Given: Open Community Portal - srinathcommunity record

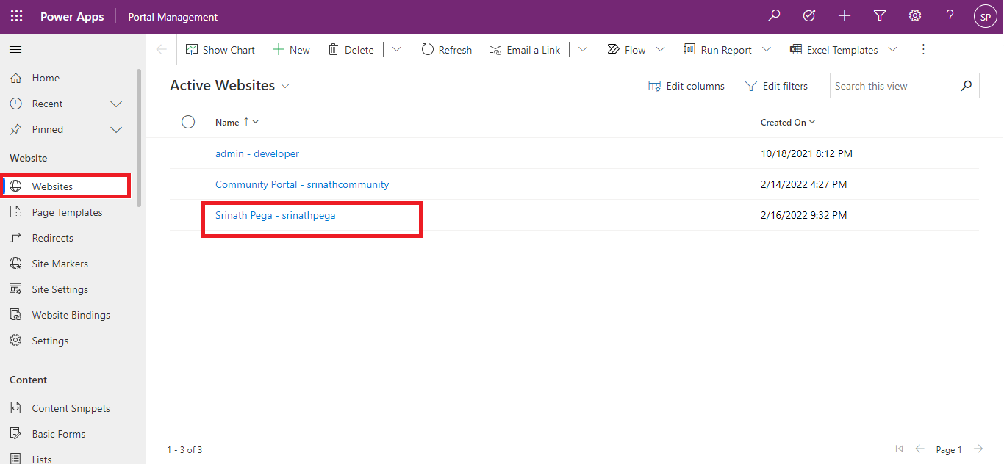Looking at the screenshot, I should [301, 184].
